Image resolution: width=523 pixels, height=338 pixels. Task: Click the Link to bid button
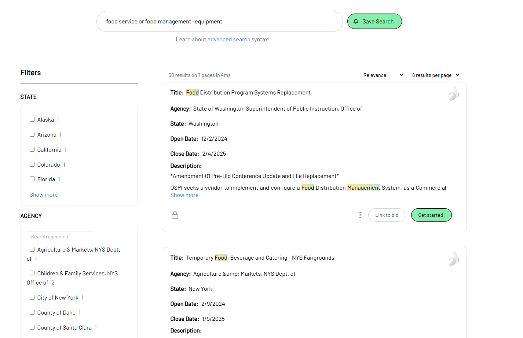coord(387,215)
